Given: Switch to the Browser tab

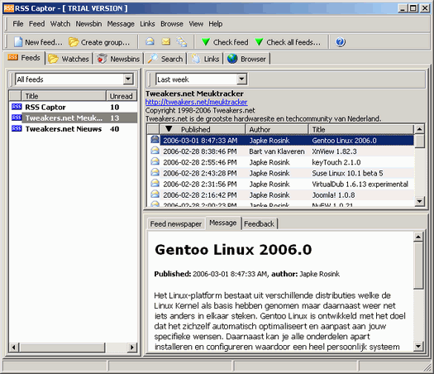Looking at the screenshot, I should tap(247, 59).
